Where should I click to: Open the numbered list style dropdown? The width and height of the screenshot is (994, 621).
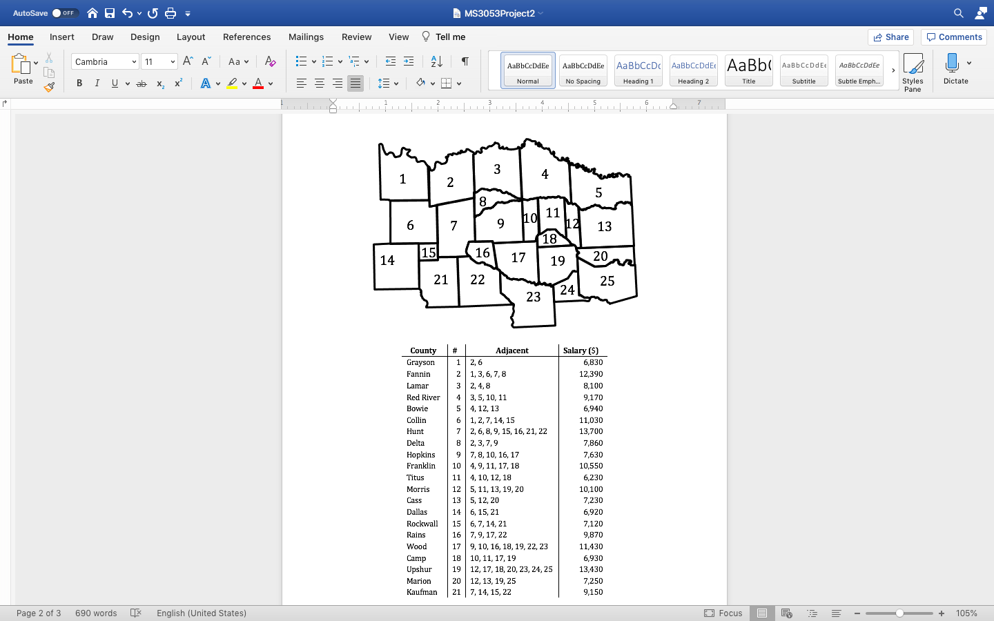[340, 61]
